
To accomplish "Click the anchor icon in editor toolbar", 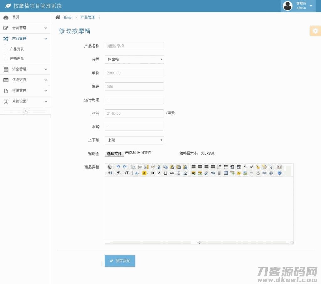I will tap(258, 173).
